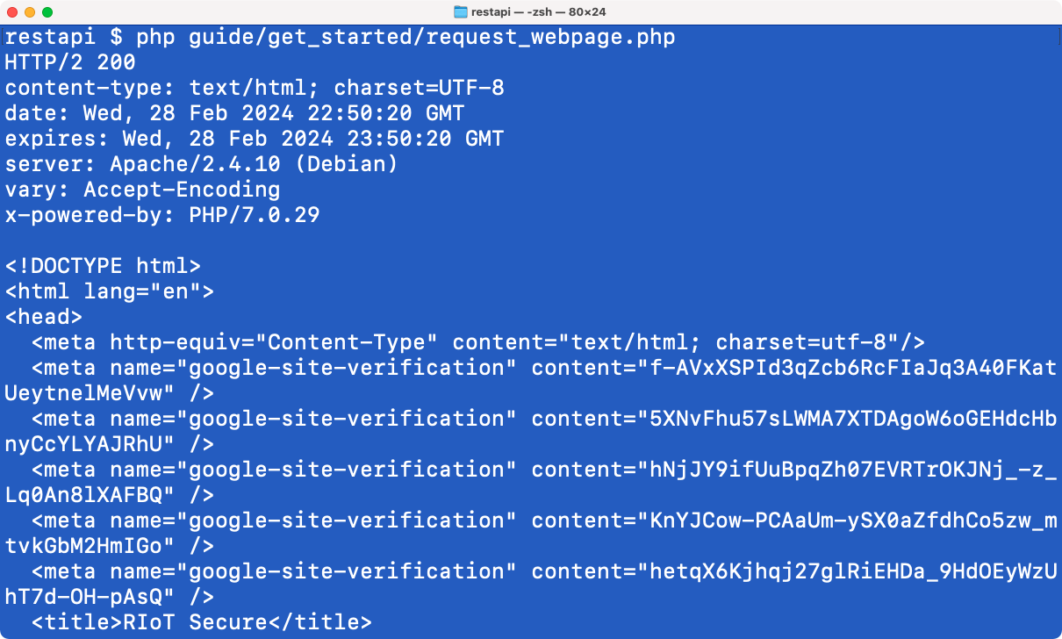
Task: Click the html lang="en" opening tag
Action: [110, 292]
